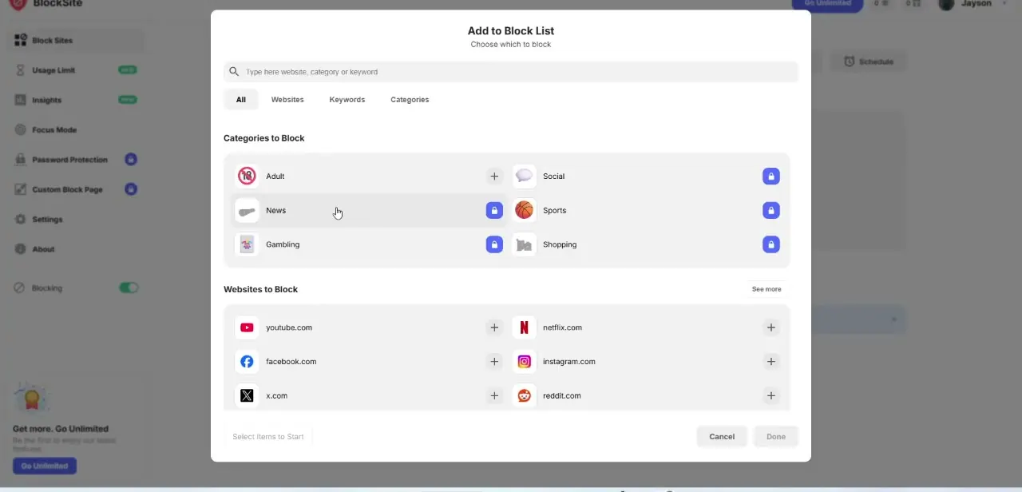Click the Facebook logo icon
Image resolution: width=1022 pixels, height=492 pixels.
point(247,362)
